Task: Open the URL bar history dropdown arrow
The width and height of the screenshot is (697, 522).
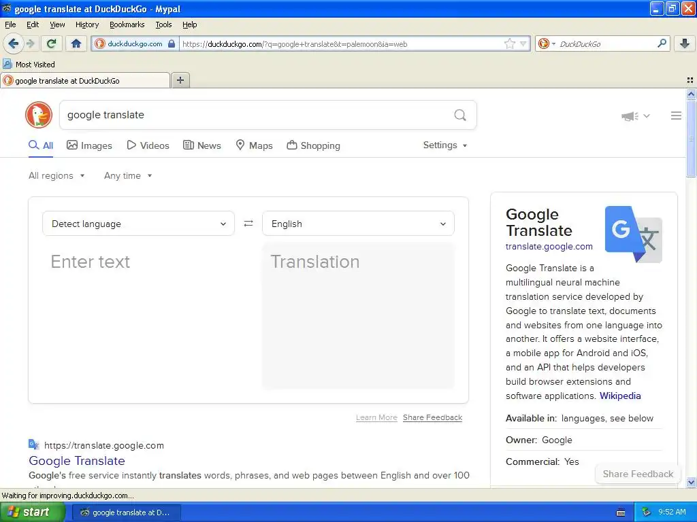Action: point(523,43)
